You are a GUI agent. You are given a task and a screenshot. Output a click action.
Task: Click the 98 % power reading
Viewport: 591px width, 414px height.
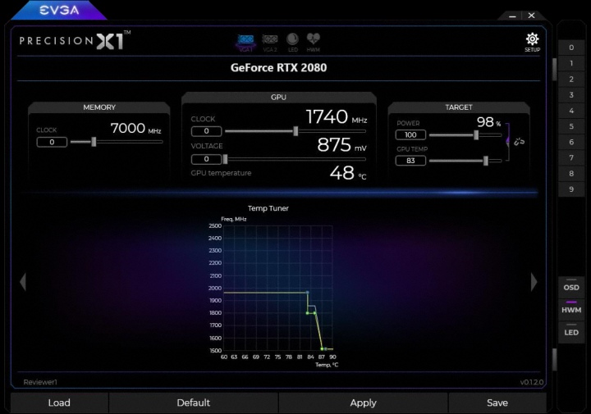pos(488,121)
